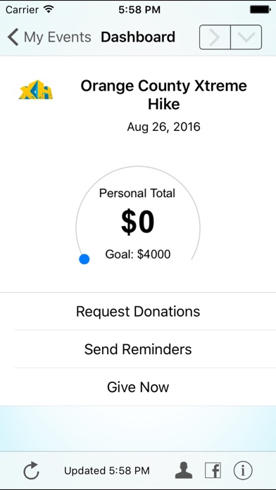Tap the Orange County Xtreme Hike title
The height and width of the screenshot is (490, 276).
coord(164,94)
